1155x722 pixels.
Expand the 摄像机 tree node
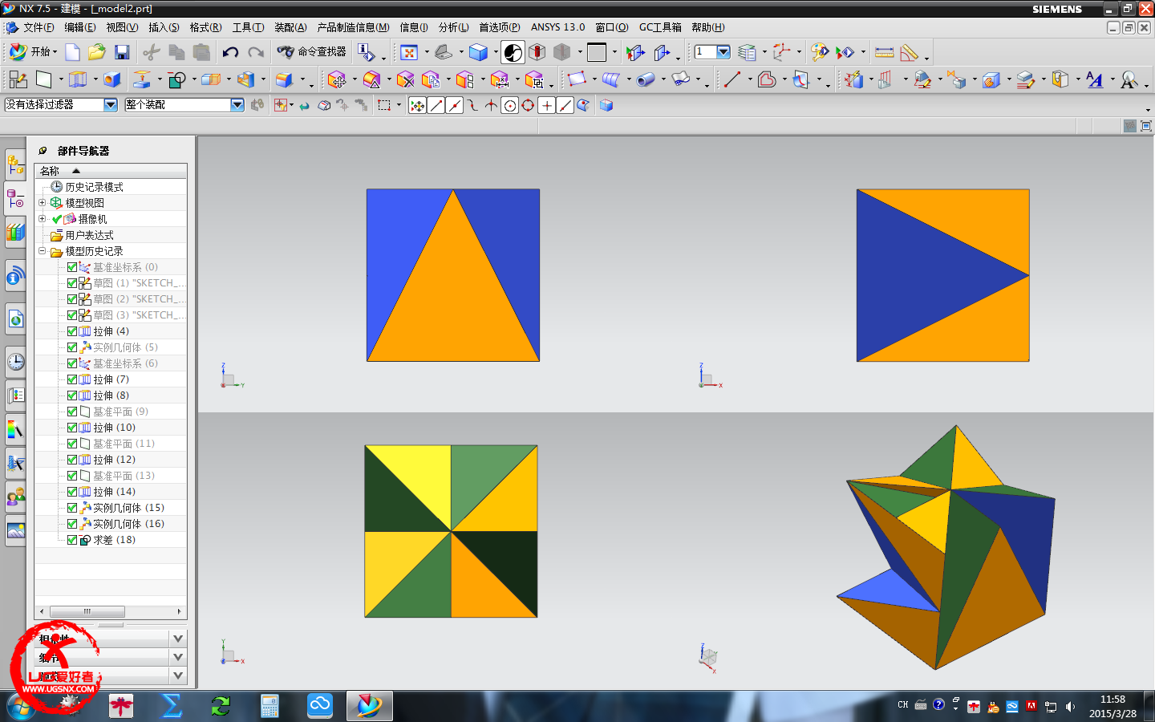(43, 219)
